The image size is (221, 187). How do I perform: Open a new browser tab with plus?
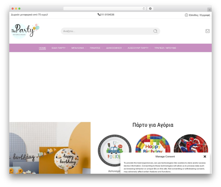pos(210,10)
